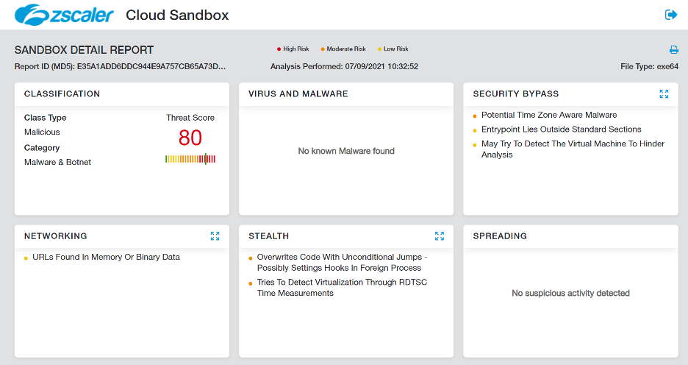Expand the Stealth panel
The image size is (688, 365).
click(x=439, y=236)
